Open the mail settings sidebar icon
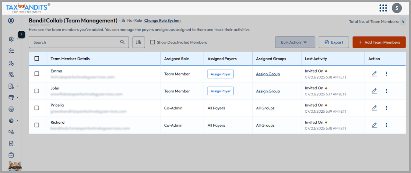This screenshot has height=173, width=411. [11, 132]
